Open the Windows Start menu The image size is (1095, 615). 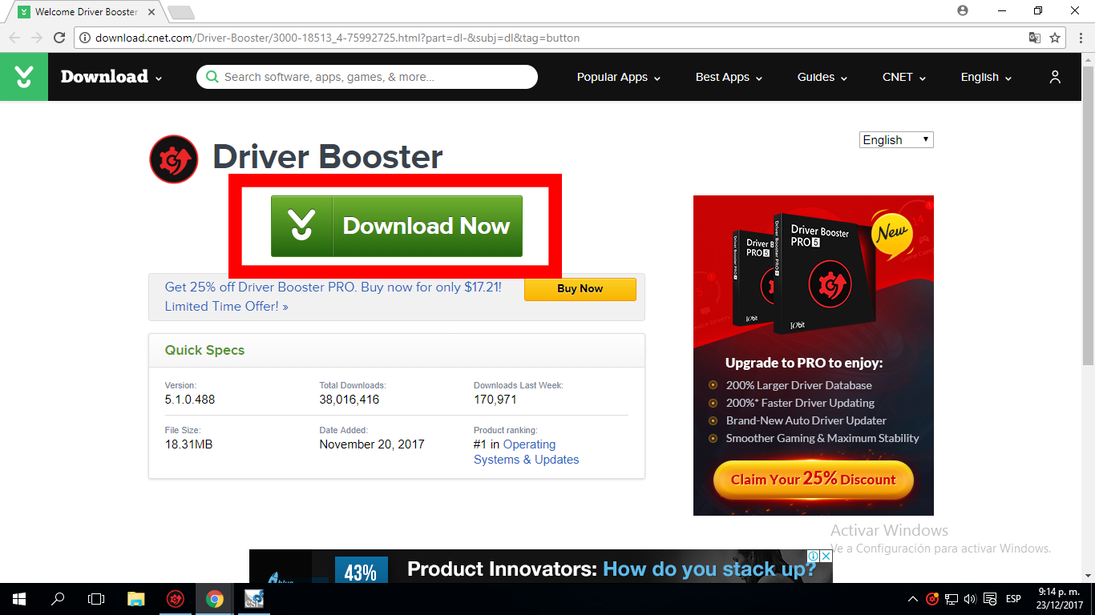click(18, 599)
